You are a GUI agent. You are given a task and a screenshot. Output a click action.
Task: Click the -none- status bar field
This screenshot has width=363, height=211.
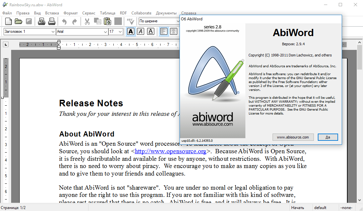(346, 207)
